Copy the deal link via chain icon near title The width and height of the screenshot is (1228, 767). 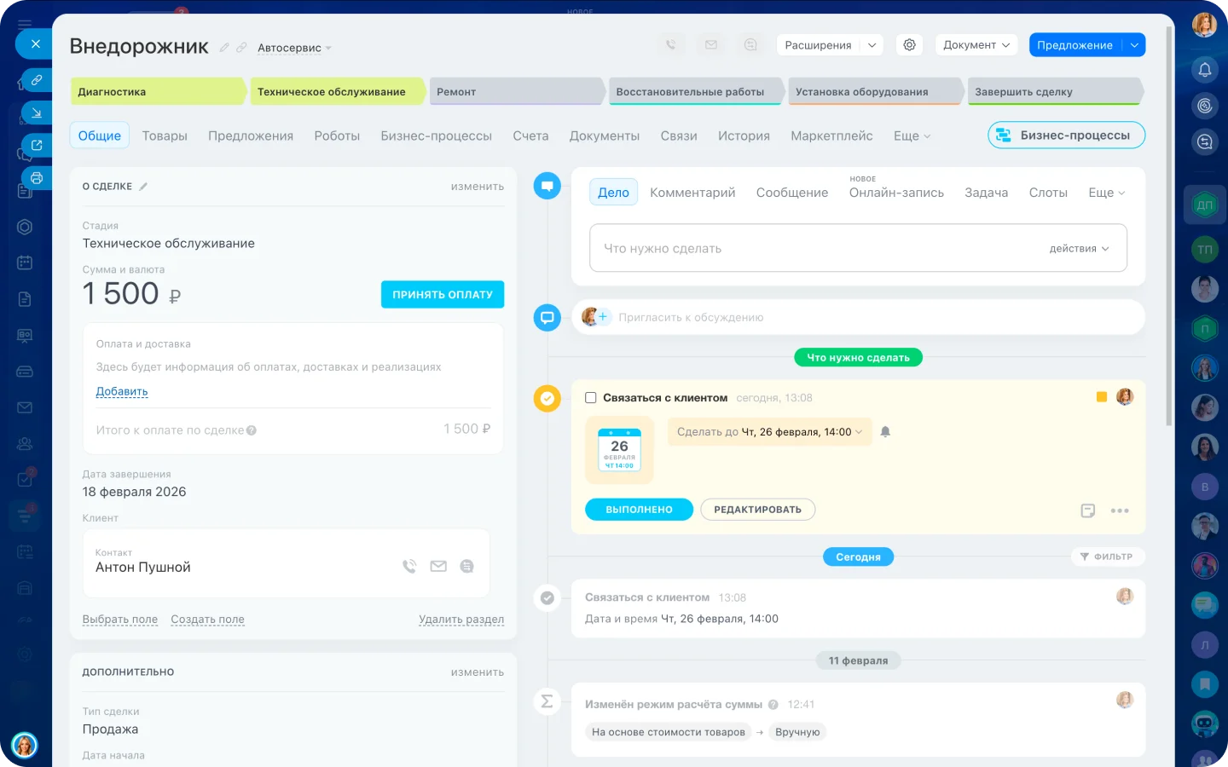[x=241, y=48]
